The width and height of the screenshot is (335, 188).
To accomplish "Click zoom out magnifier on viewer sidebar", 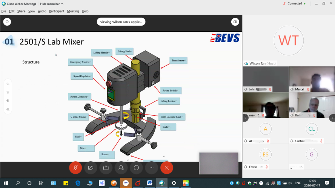I will (8, 110).
